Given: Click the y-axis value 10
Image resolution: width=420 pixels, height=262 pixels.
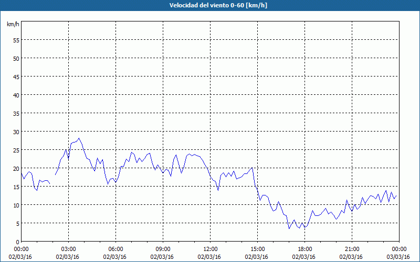Looking at the screenshot, I should point(16,205).
